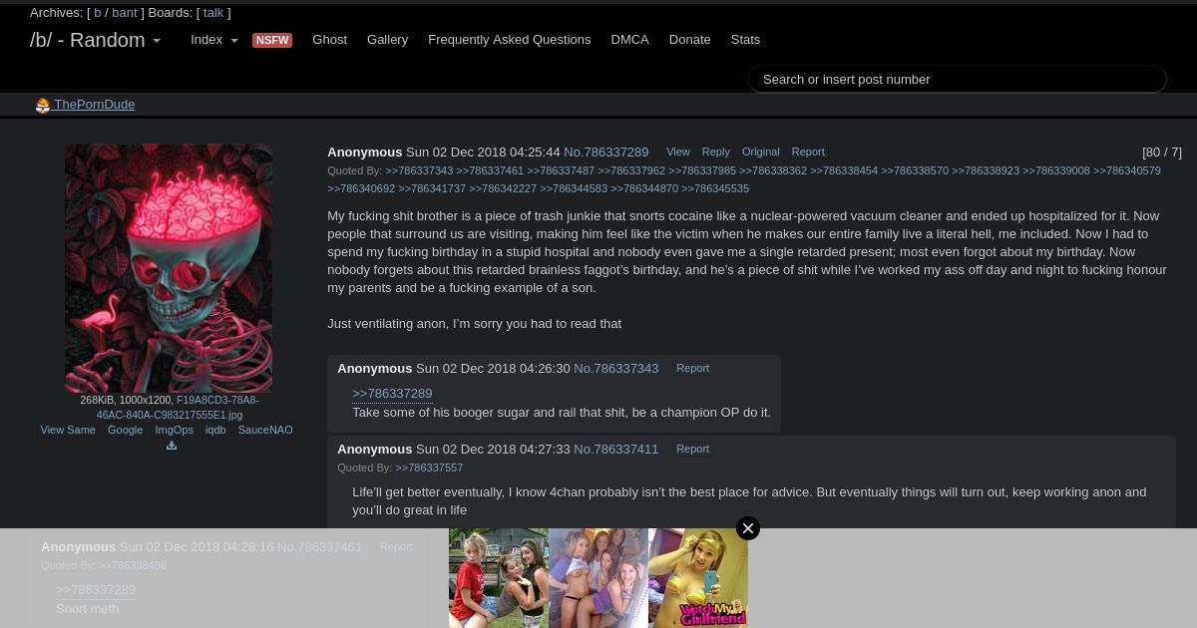Open the Gallery page
The width and height of the screenshot is (1197, 628).
[387, 40]
